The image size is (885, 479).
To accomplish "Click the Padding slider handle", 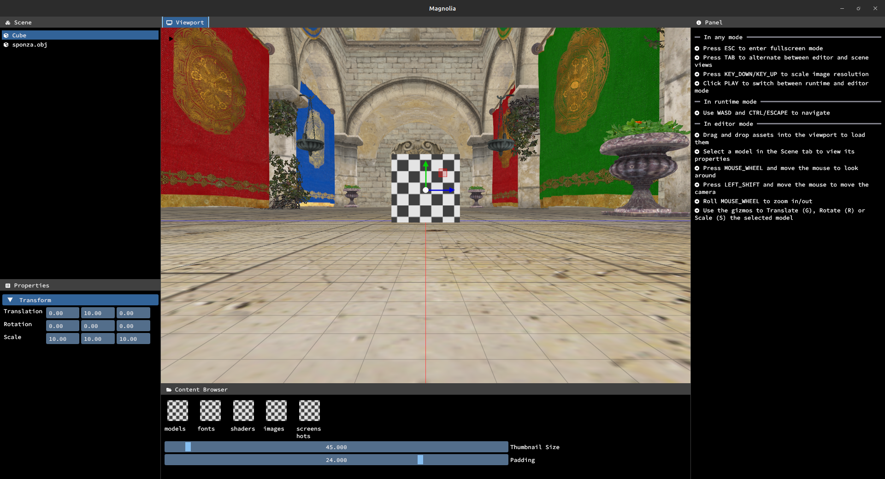I will pyautogui.click(x=420, y=460).
